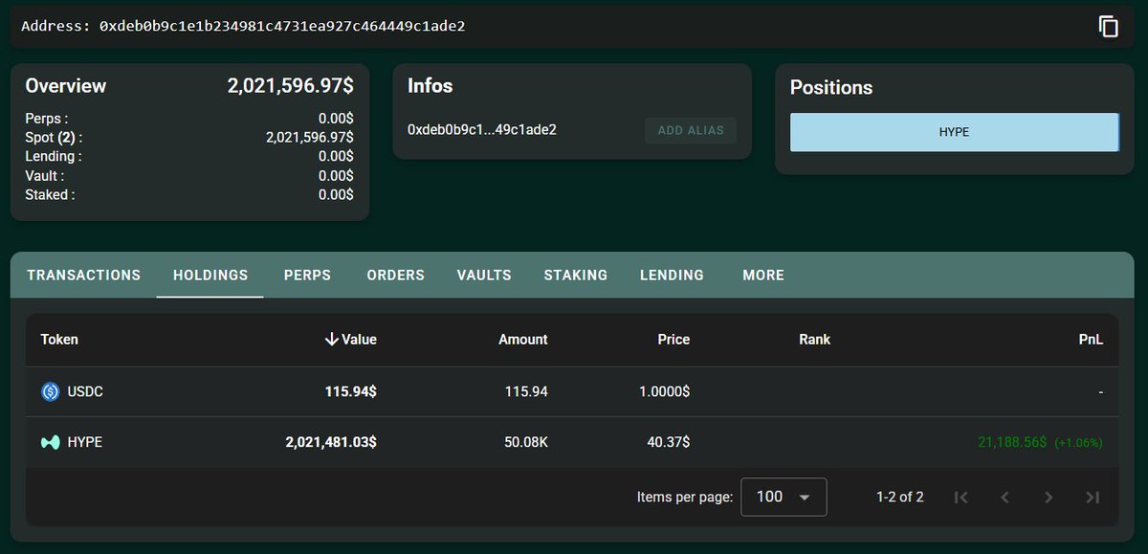Click the Infos panel heading

[x=430, y=85]
